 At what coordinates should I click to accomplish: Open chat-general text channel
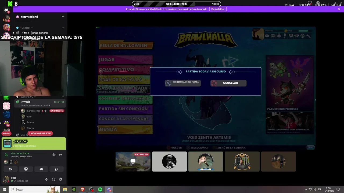(x=40, y=33)
